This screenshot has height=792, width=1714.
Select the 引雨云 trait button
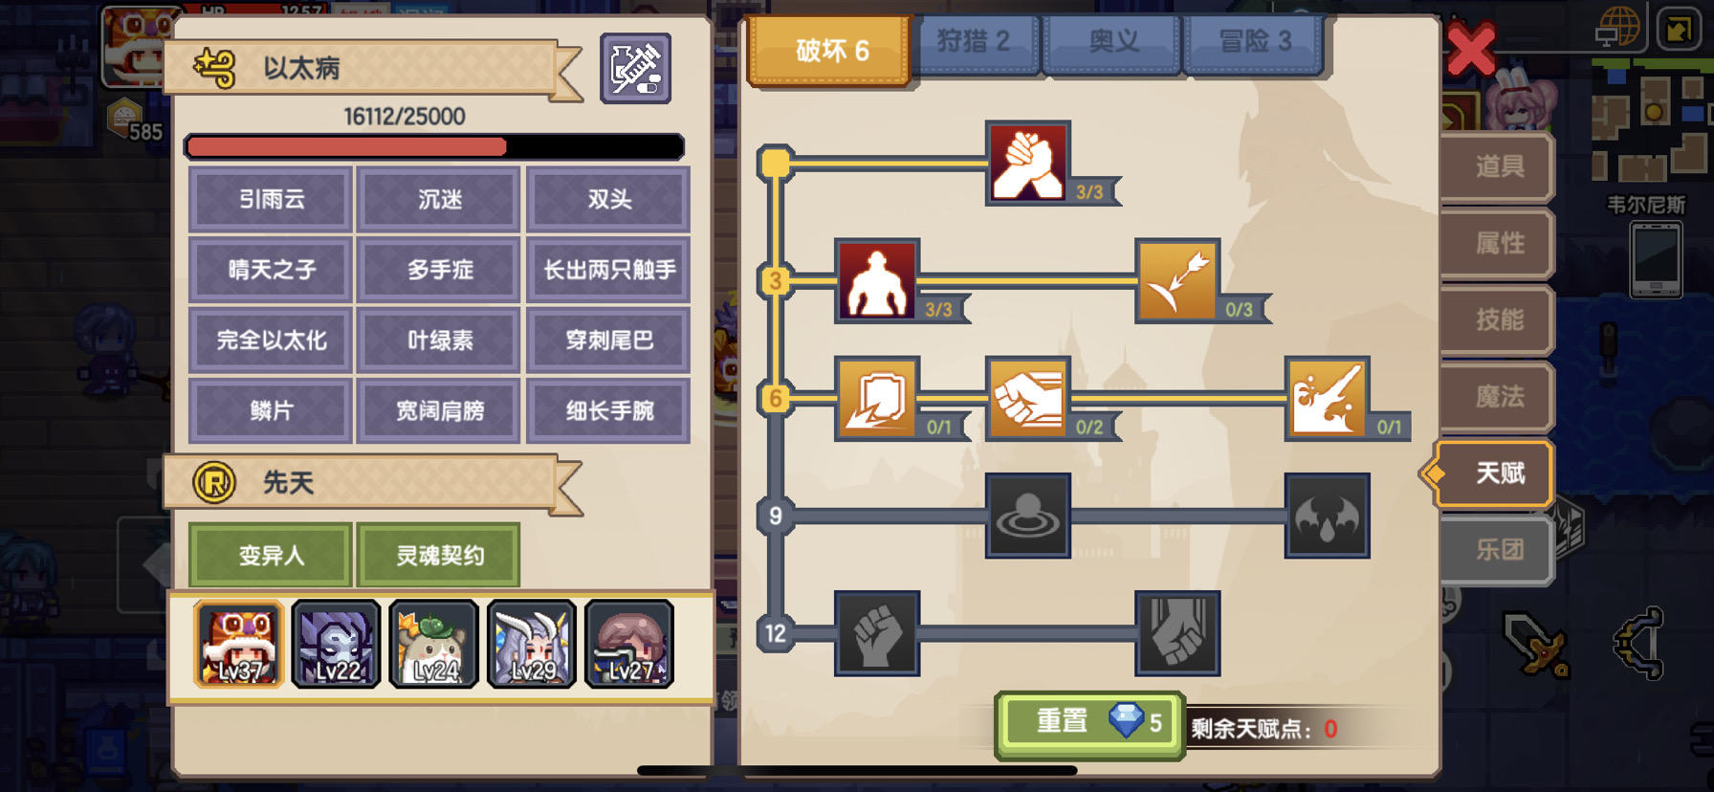[272, 199]
